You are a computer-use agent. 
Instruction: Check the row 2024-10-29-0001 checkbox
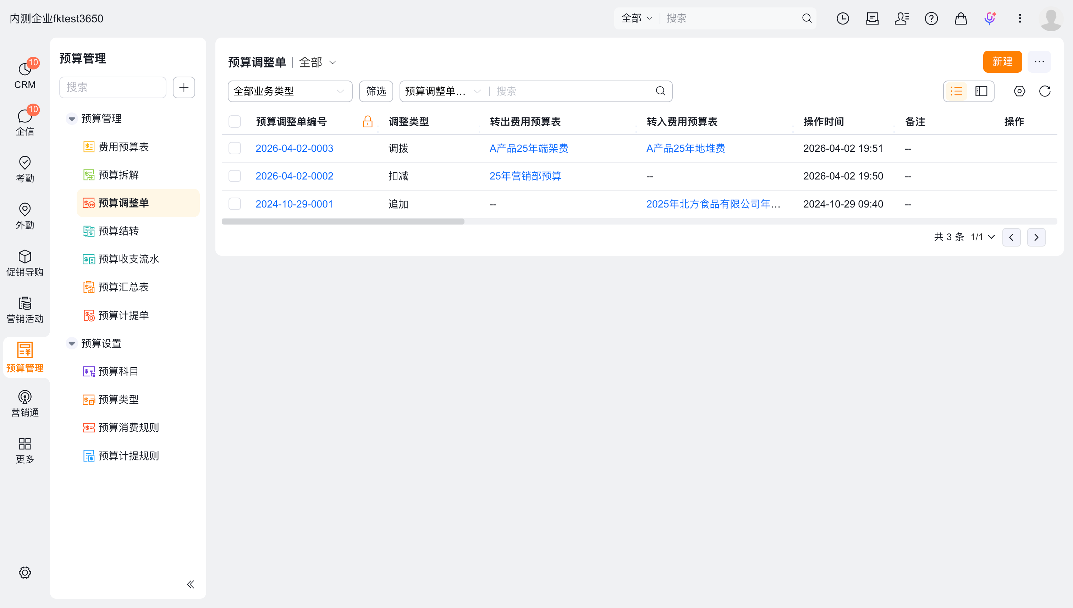point(235,204)
